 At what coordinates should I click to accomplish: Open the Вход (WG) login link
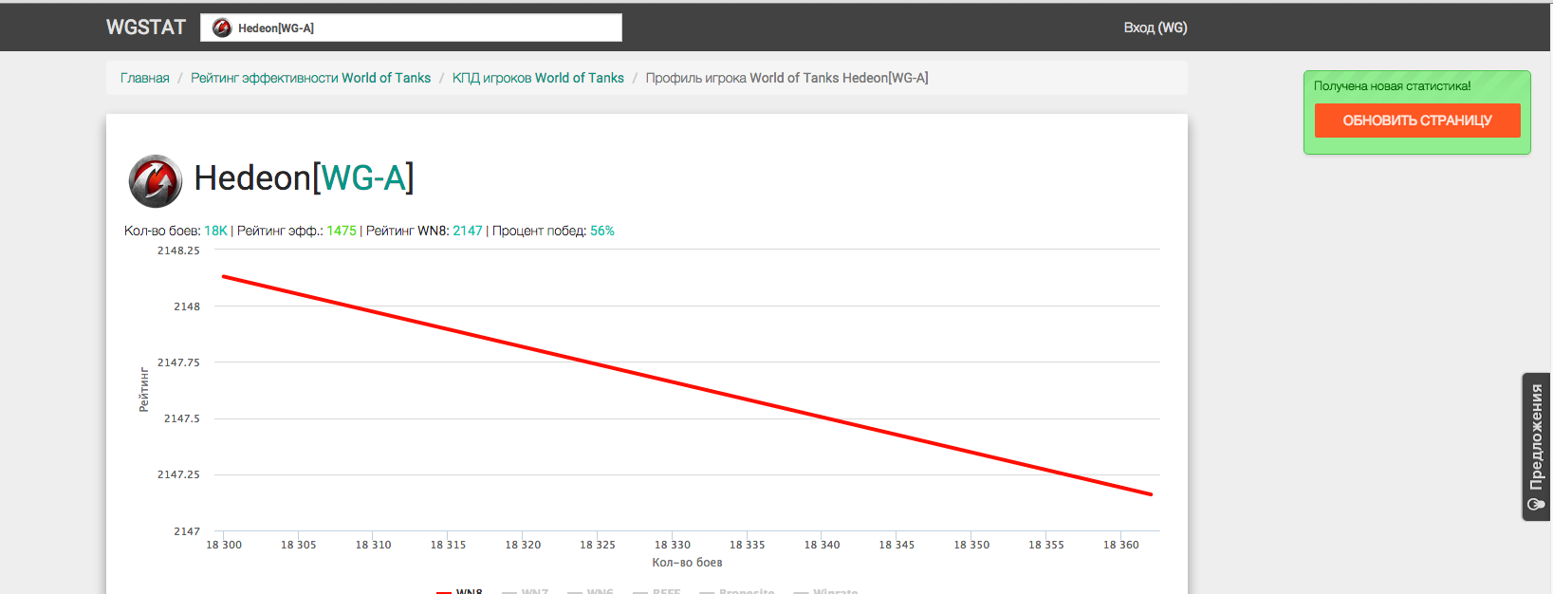pos(1156,28)
